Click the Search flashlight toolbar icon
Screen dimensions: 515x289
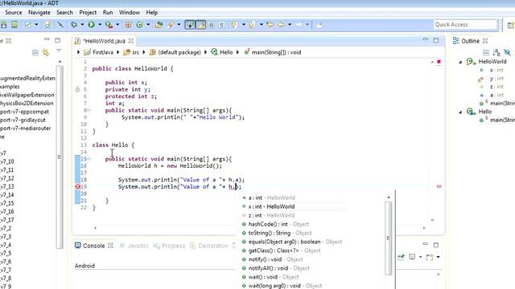tap(171, 25)
